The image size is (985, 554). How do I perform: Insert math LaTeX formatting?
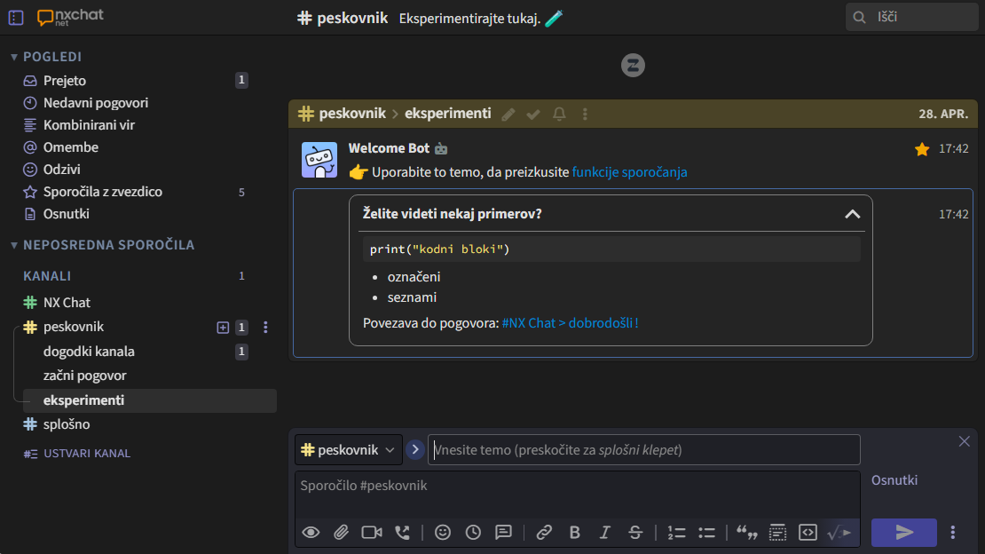pyautogui.click(x=839, y=533)
